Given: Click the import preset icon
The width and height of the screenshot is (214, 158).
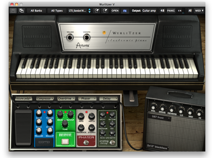Looking at the screenshot, I should (x=96, y=11).
